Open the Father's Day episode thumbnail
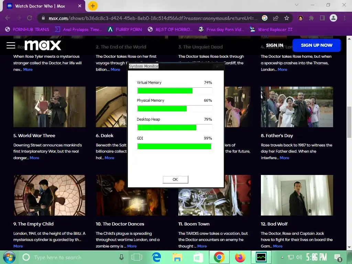This screenshot has width=352, height=264. click(x=297, y=107)
